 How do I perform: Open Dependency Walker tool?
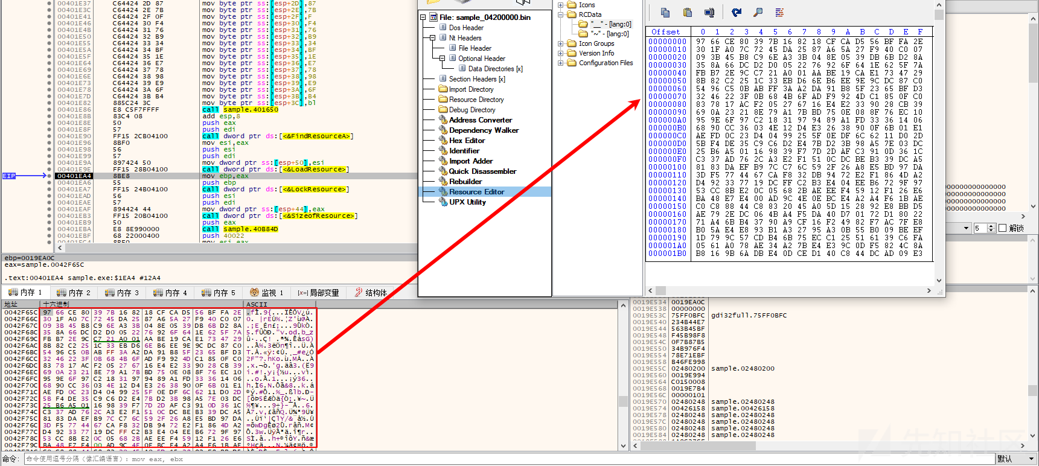tap(484, 130)
